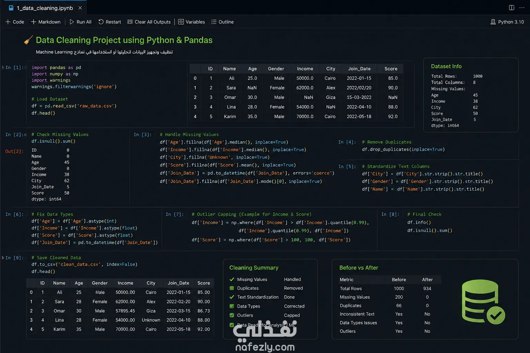This screenshot has height=353, width=530.
Task: Click the 15-03-2022 date in the raw table
Action: [359, 97]
